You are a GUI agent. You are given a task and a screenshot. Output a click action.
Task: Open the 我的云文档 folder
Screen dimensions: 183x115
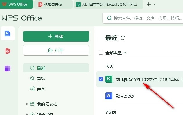(x=47, y=104)
